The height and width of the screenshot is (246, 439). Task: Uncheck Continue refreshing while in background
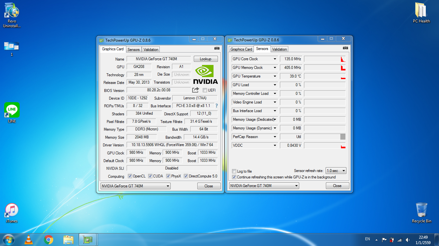click(x=234, y=177)
